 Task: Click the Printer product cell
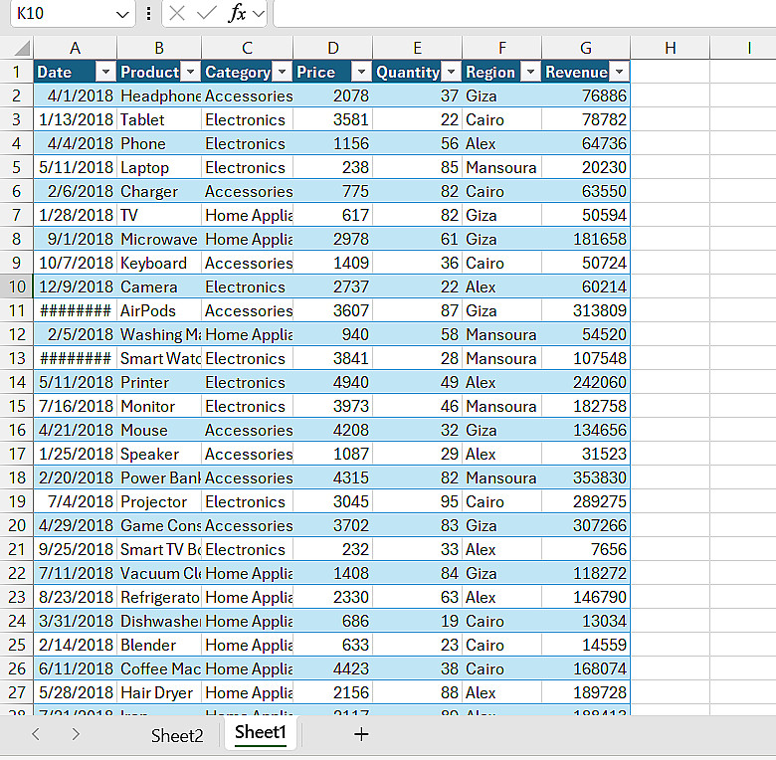(159, 382)
